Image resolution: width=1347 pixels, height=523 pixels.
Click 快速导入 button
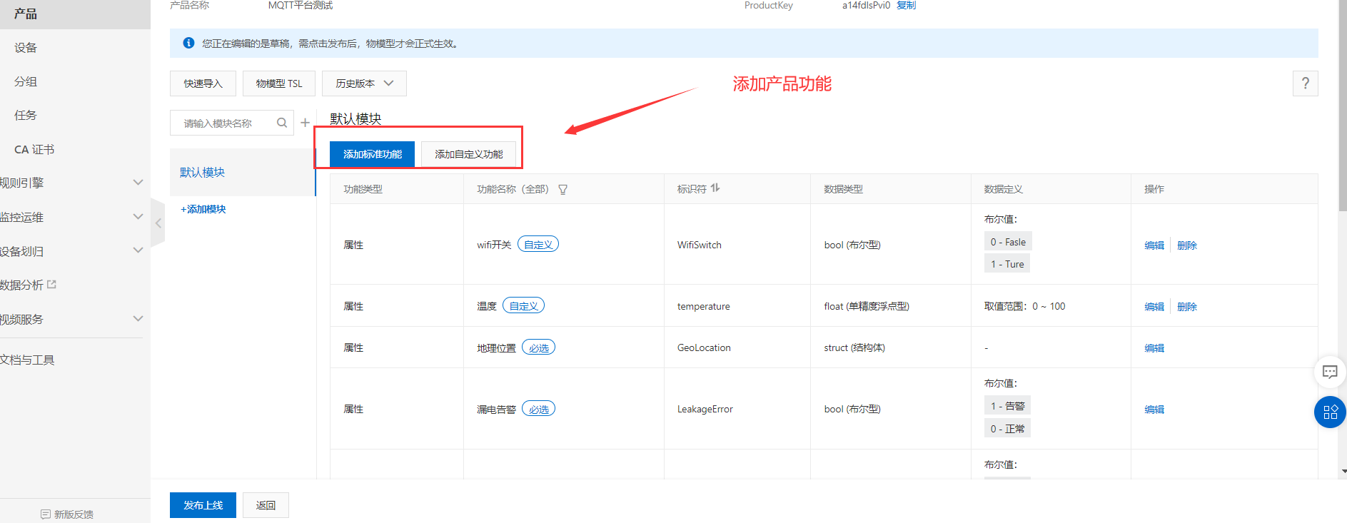point(203,83)
